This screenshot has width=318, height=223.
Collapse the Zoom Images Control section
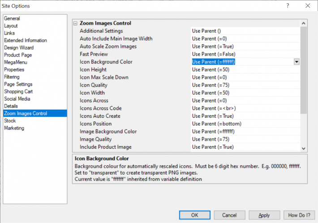[x=75, y=23]
